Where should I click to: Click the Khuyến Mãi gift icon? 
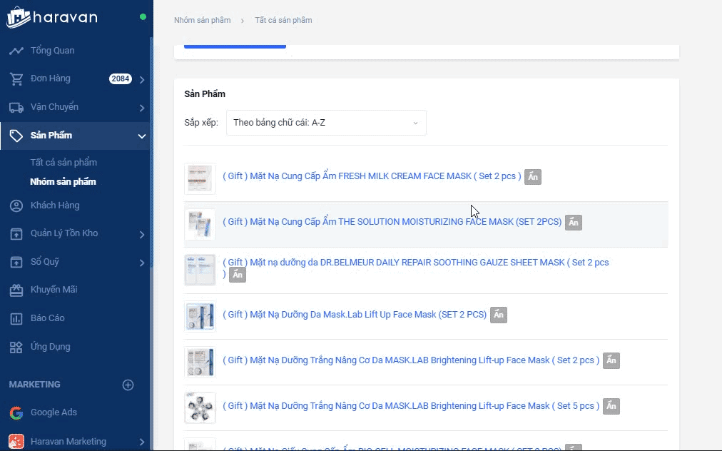(x=16, y=290)
